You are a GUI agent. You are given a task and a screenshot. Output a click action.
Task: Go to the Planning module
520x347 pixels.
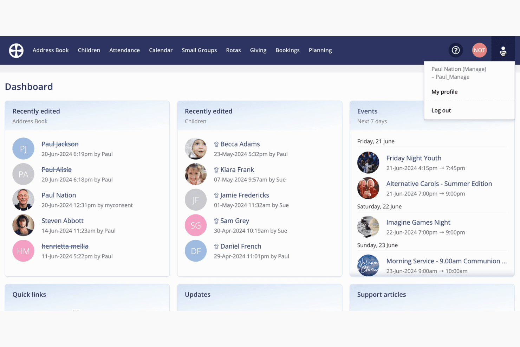click(x=320, y=50)
